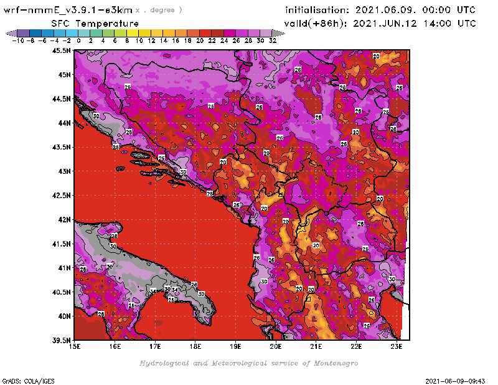Click the legend swatch between 28 and 30
Image resolution: width=498 pixels, height=385 pixels.
254,33
